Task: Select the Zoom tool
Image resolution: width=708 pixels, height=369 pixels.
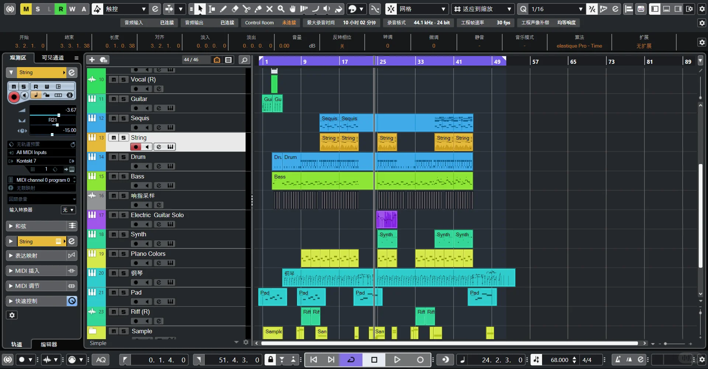Action: (281, 9)
